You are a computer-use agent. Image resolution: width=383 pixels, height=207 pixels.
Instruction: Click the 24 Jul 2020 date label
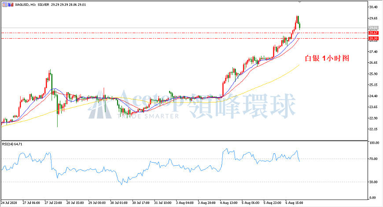coord(9,203)
